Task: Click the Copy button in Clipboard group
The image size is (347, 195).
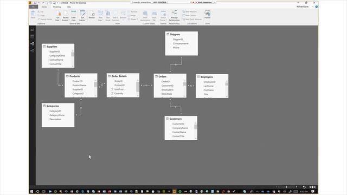Action: click(x=41, y=16)
